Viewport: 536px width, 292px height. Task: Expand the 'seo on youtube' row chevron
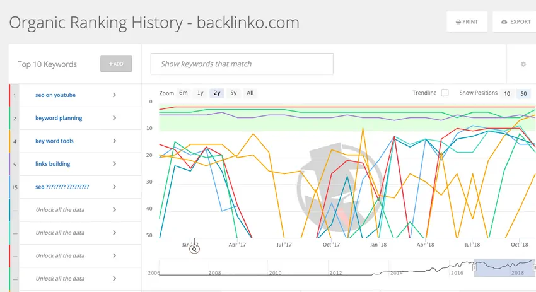click(115, 95)
